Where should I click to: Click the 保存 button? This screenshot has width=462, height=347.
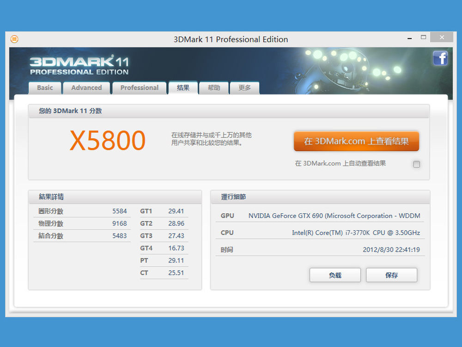click(x=391, y=275)
